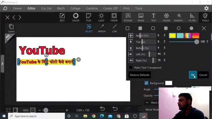Select the FIGURE insert tool

(166, 18)
